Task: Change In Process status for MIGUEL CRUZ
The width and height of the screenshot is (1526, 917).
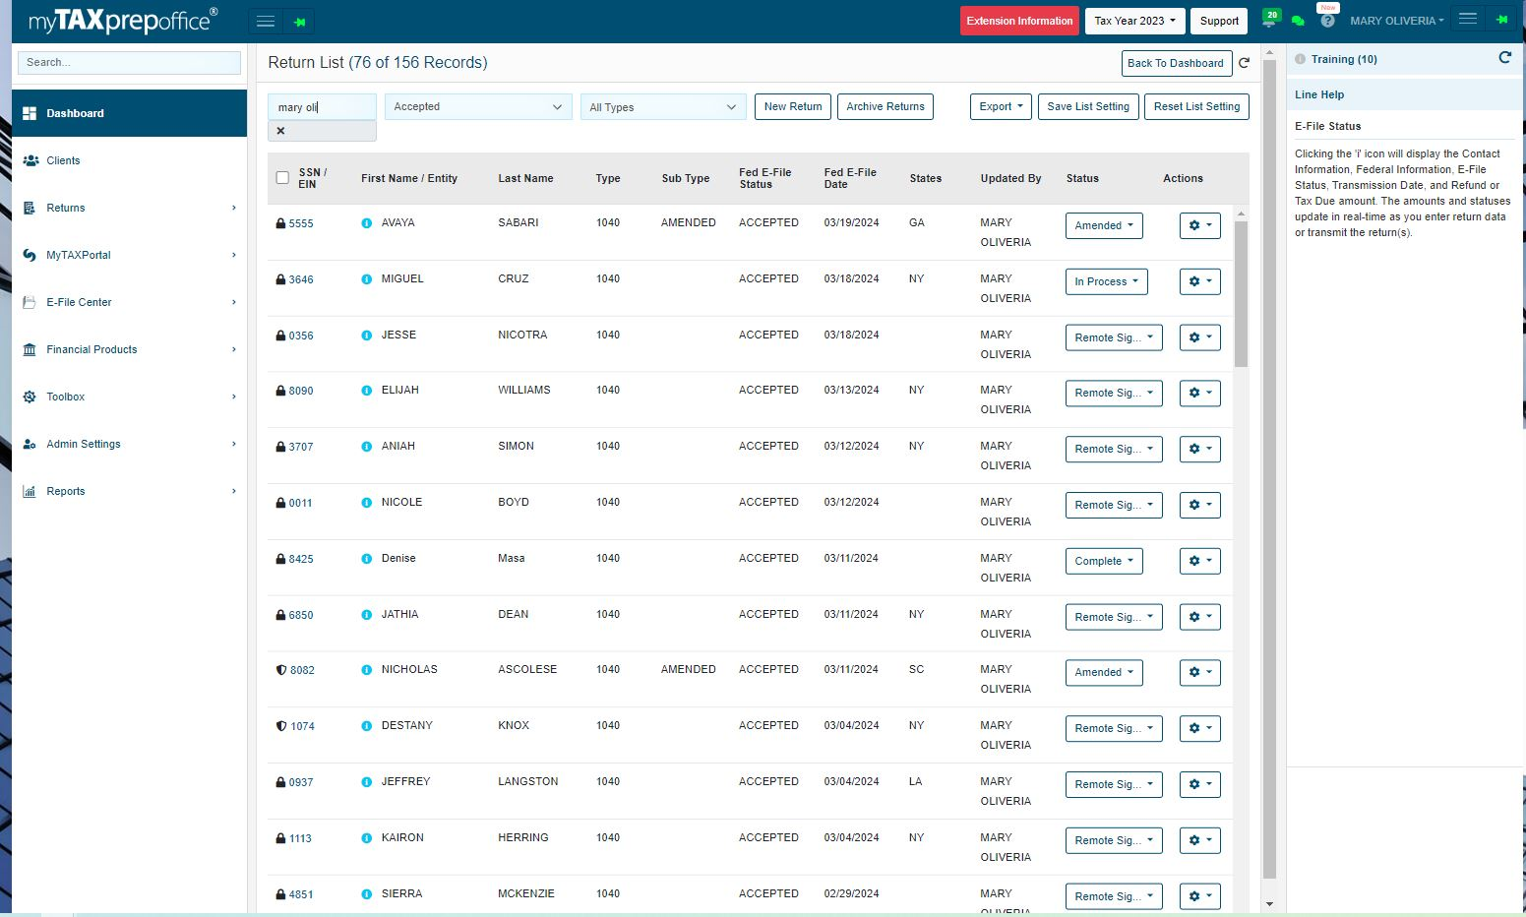Action: pyautogui.click(x=1106, y=281)
